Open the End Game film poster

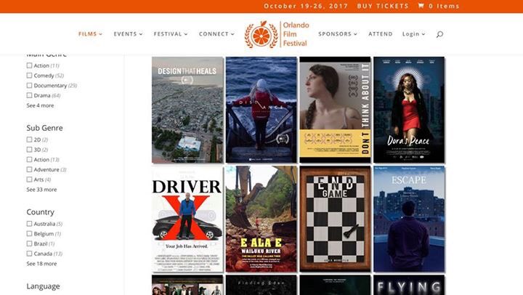click(x=335, y=219)
